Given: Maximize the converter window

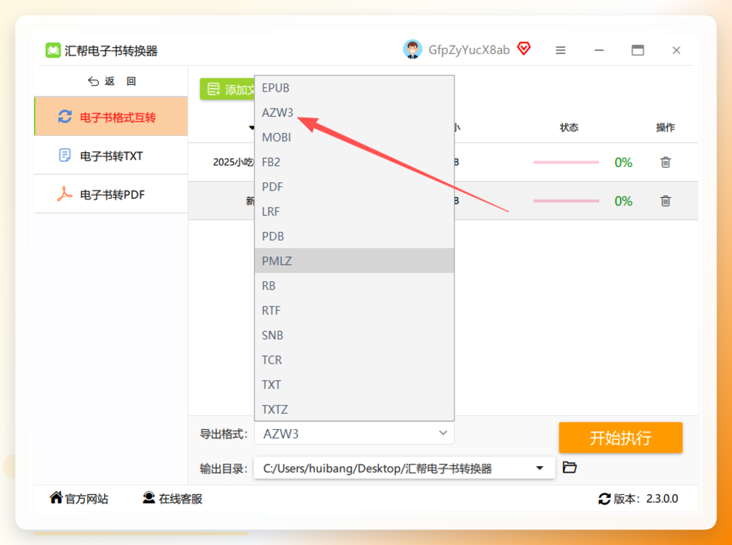Looking at the screenshot, I should click(x=638, y=50).
